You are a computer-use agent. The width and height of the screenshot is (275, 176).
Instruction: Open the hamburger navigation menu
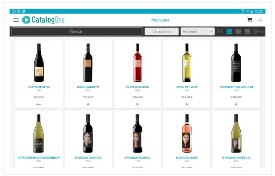coord(16,20)
